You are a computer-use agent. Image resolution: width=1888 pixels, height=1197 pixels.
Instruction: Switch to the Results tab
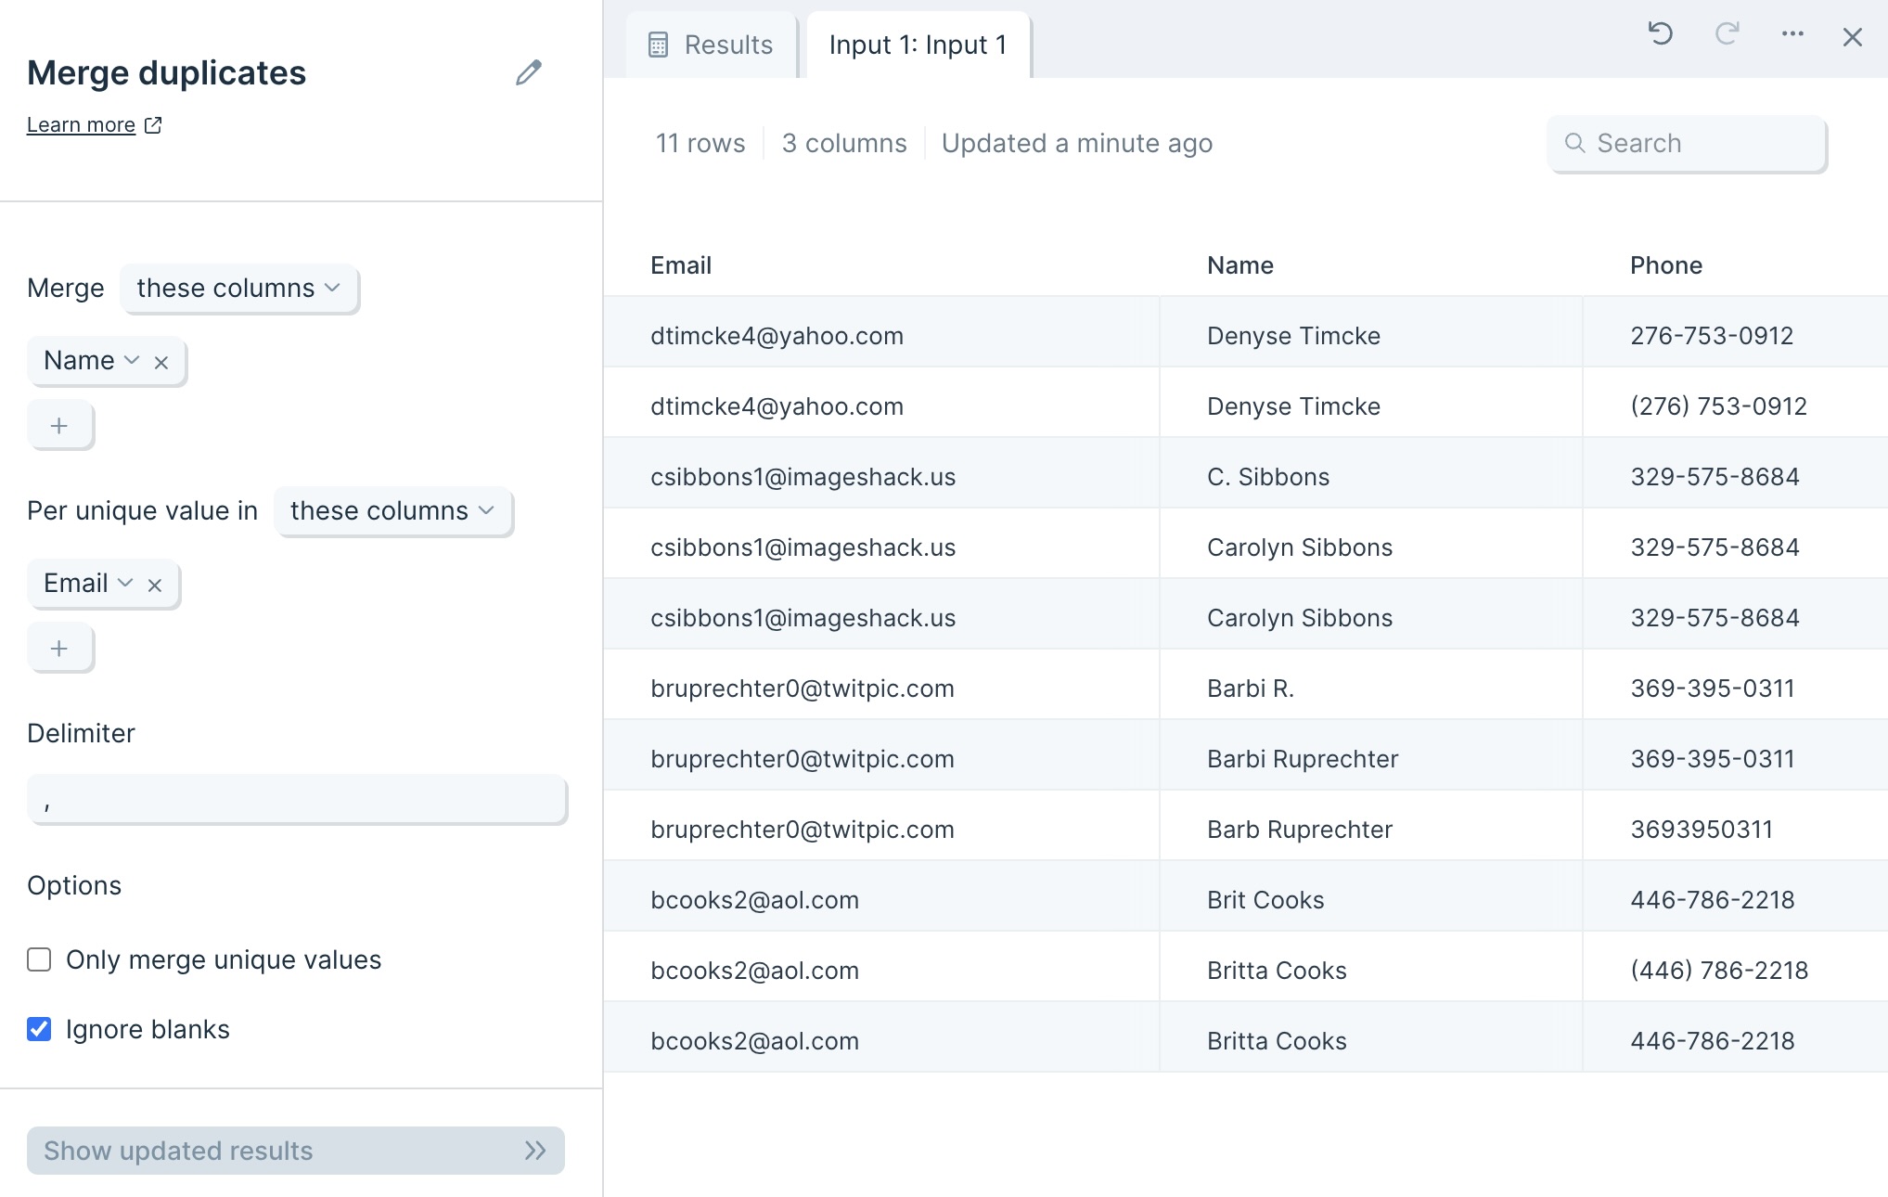(x=711, y=45)
